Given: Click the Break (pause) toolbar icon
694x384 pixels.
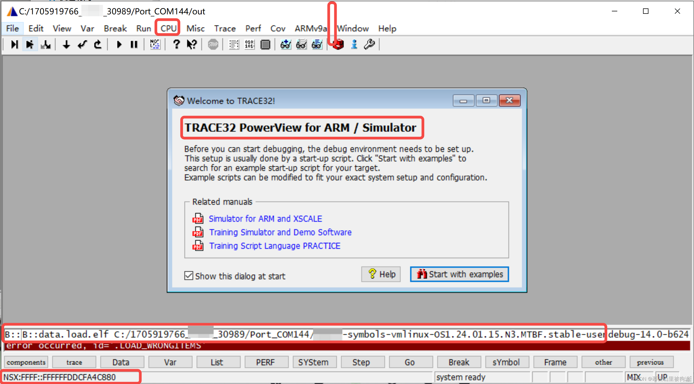Looking at the screenshot, I should [x=134, y=44].
